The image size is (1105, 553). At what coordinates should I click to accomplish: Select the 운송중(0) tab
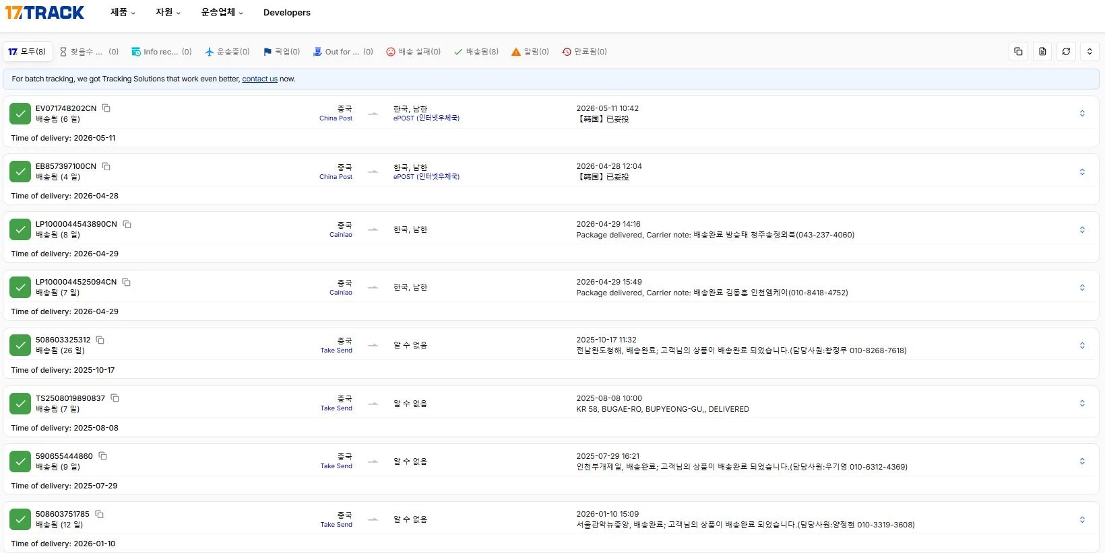pyautogui.click(x=227, y=52)
